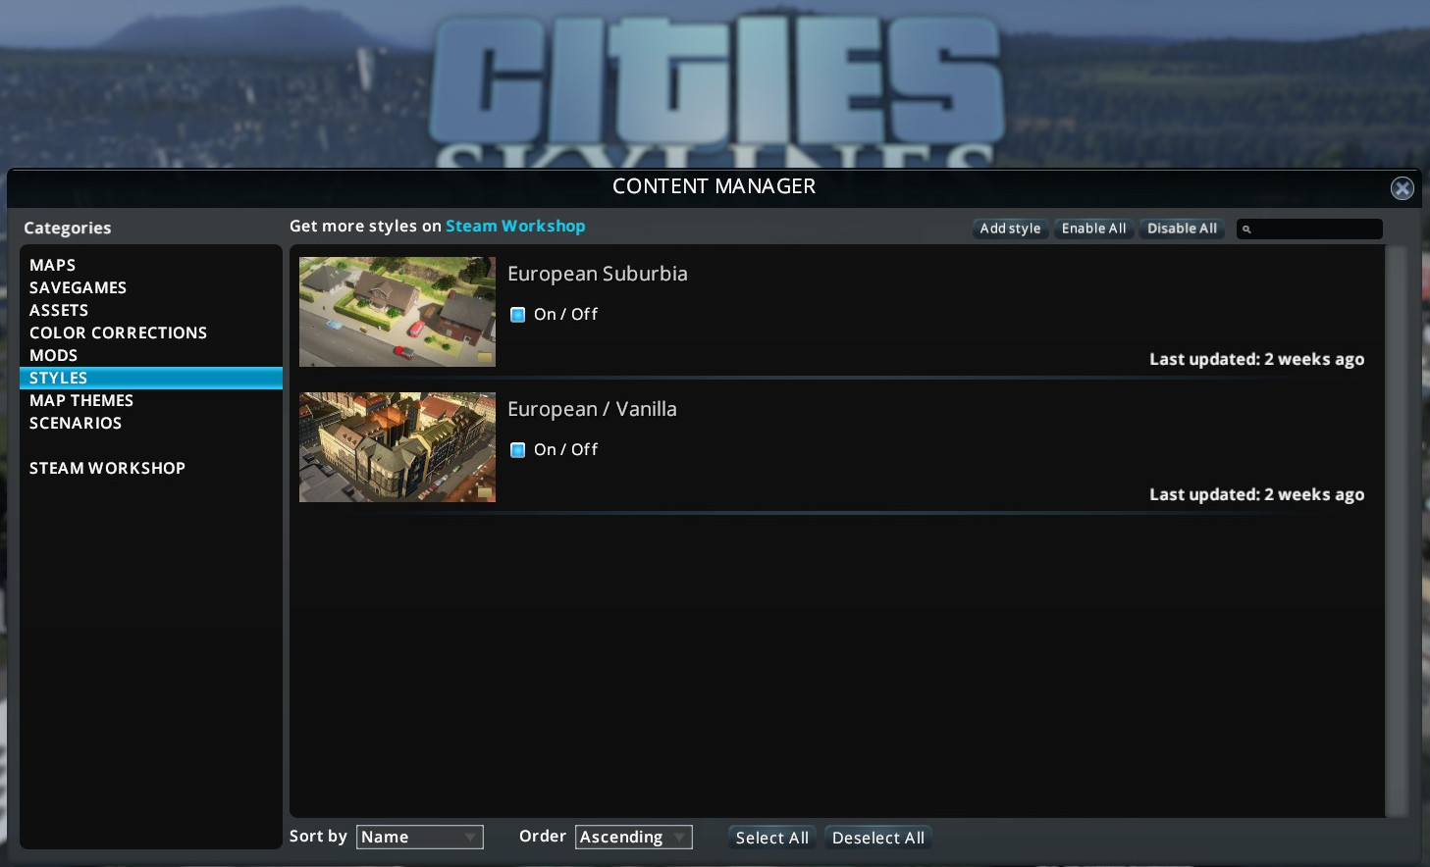Open the COLOR CORRECTIONS category
Screen dimensions: 1430x867
[118, 332]
